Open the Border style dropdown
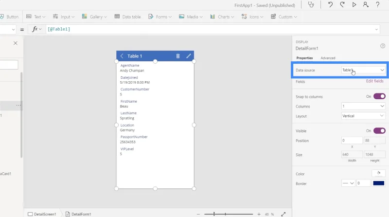The image size is (389, 217). (348, 183)
